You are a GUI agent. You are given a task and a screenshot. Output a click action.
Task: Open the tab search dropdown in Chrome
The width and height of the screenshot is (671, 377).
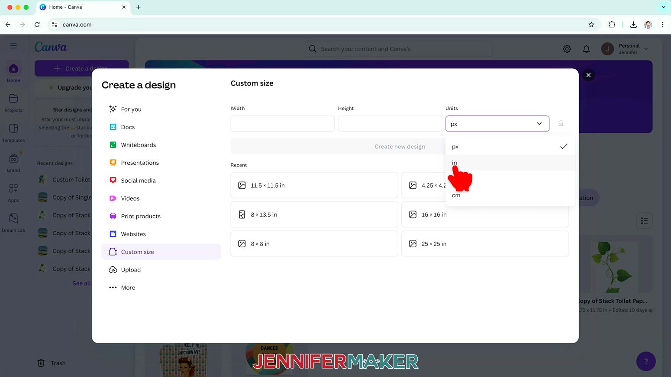coord(663,7)
